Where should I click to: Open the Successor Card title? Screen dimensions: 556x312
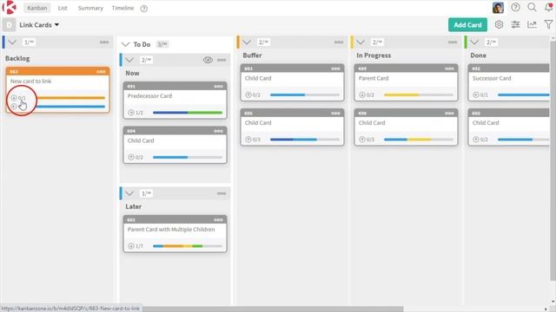click(492, 78)
